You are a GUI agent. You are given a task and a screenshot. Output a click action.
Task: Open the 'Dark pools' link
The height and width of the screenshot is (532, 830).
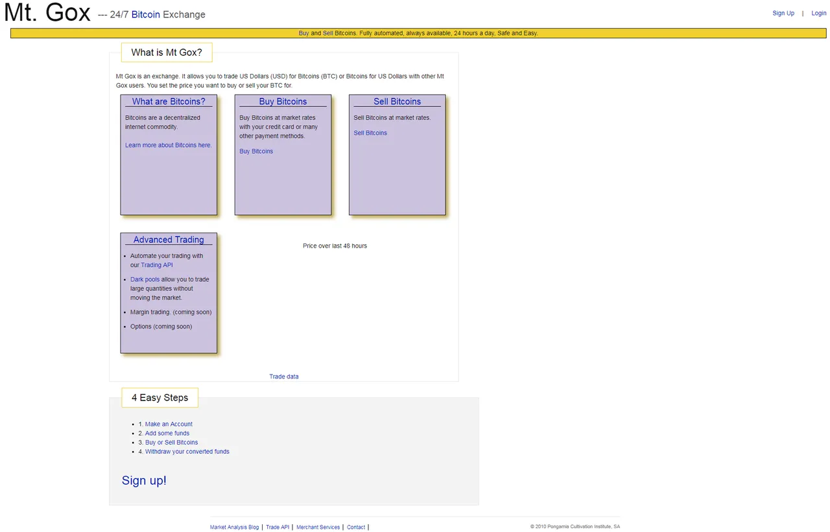coord(145,279)
